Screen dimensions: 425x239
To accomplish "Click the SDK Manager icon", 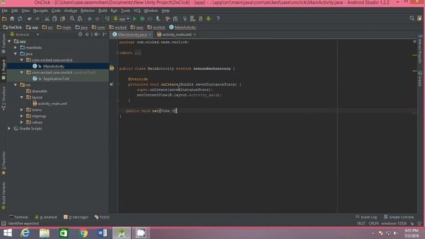I will (x=201, y=19).
